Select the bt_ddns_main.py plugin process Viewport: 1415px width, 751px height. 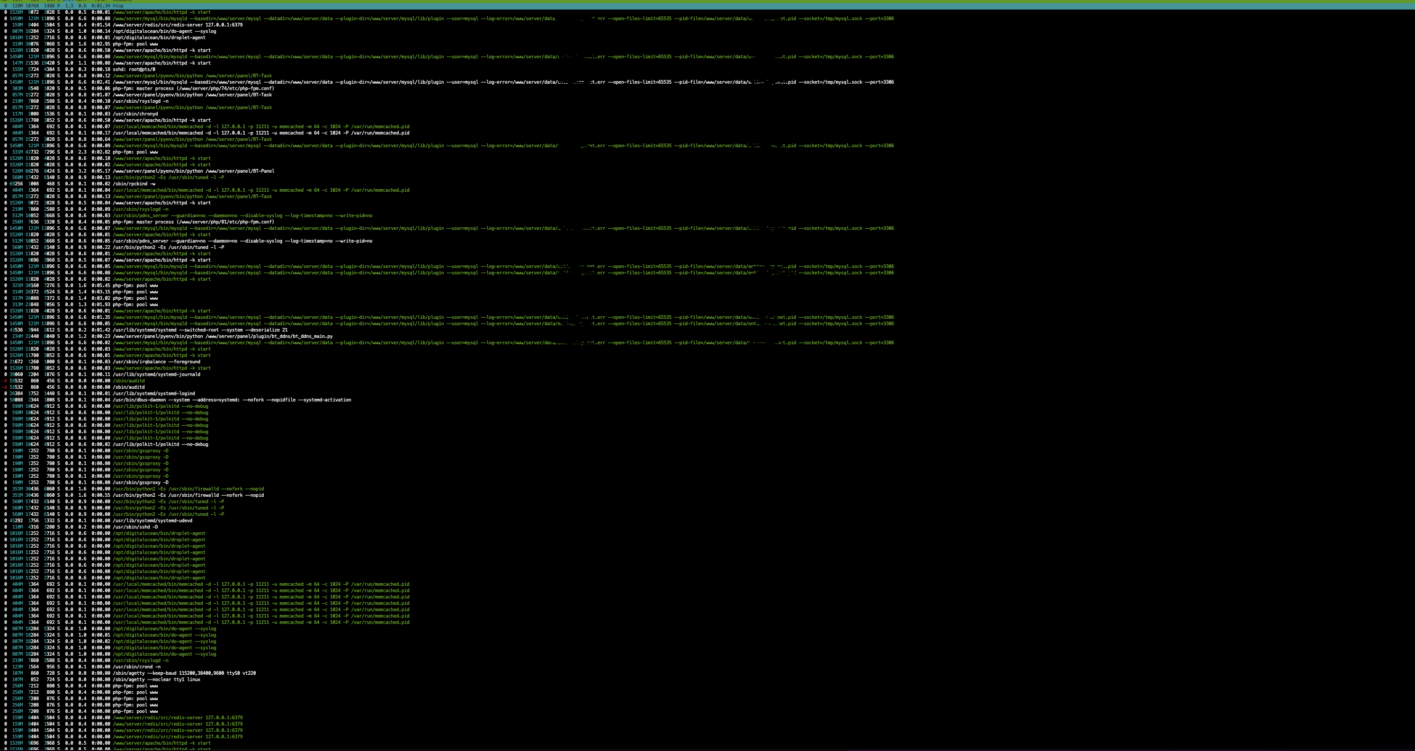click(222, 336)
